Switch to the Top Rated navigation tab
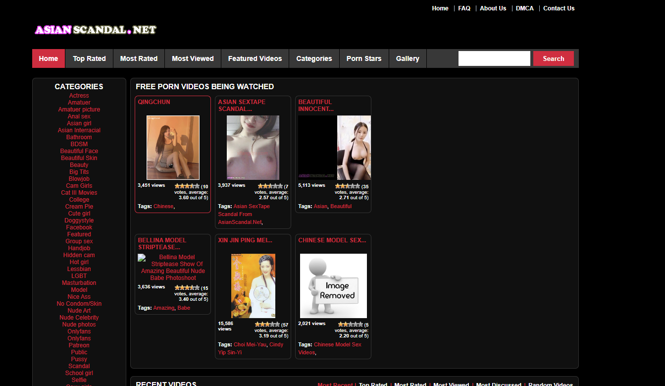The height and width of the screenshot is (386, 665). pyautogui.click(x=89, y=58)
